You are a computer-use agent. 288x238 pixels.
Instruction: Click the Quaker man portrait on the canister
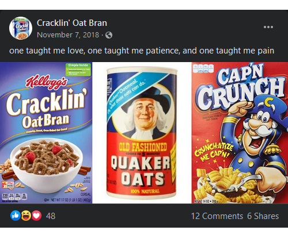click(145, 113)
